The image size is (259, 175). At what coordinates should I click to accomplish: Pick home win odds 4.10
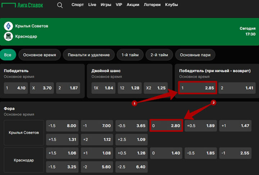click(x=16, y=88)
